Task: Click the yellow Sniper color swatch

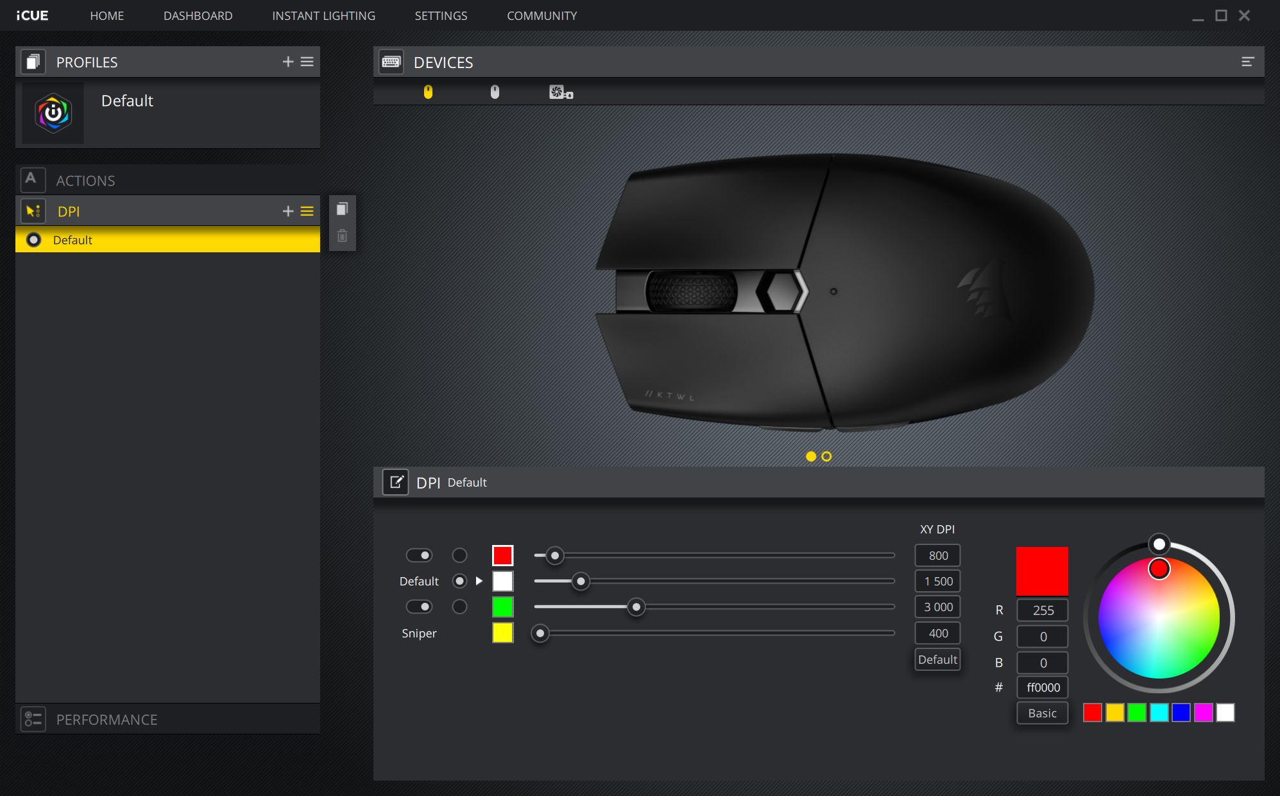Action: tap(502, 633)
